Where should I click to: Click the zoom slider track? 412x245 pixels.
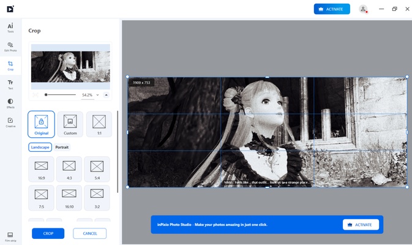[x=60, y=95]
